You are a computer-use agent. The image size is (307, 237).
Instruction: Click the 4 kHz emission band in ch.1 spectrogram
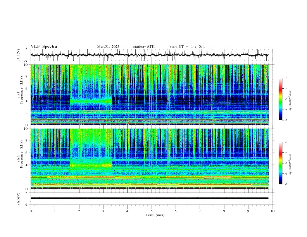click(x=91, y=101)
